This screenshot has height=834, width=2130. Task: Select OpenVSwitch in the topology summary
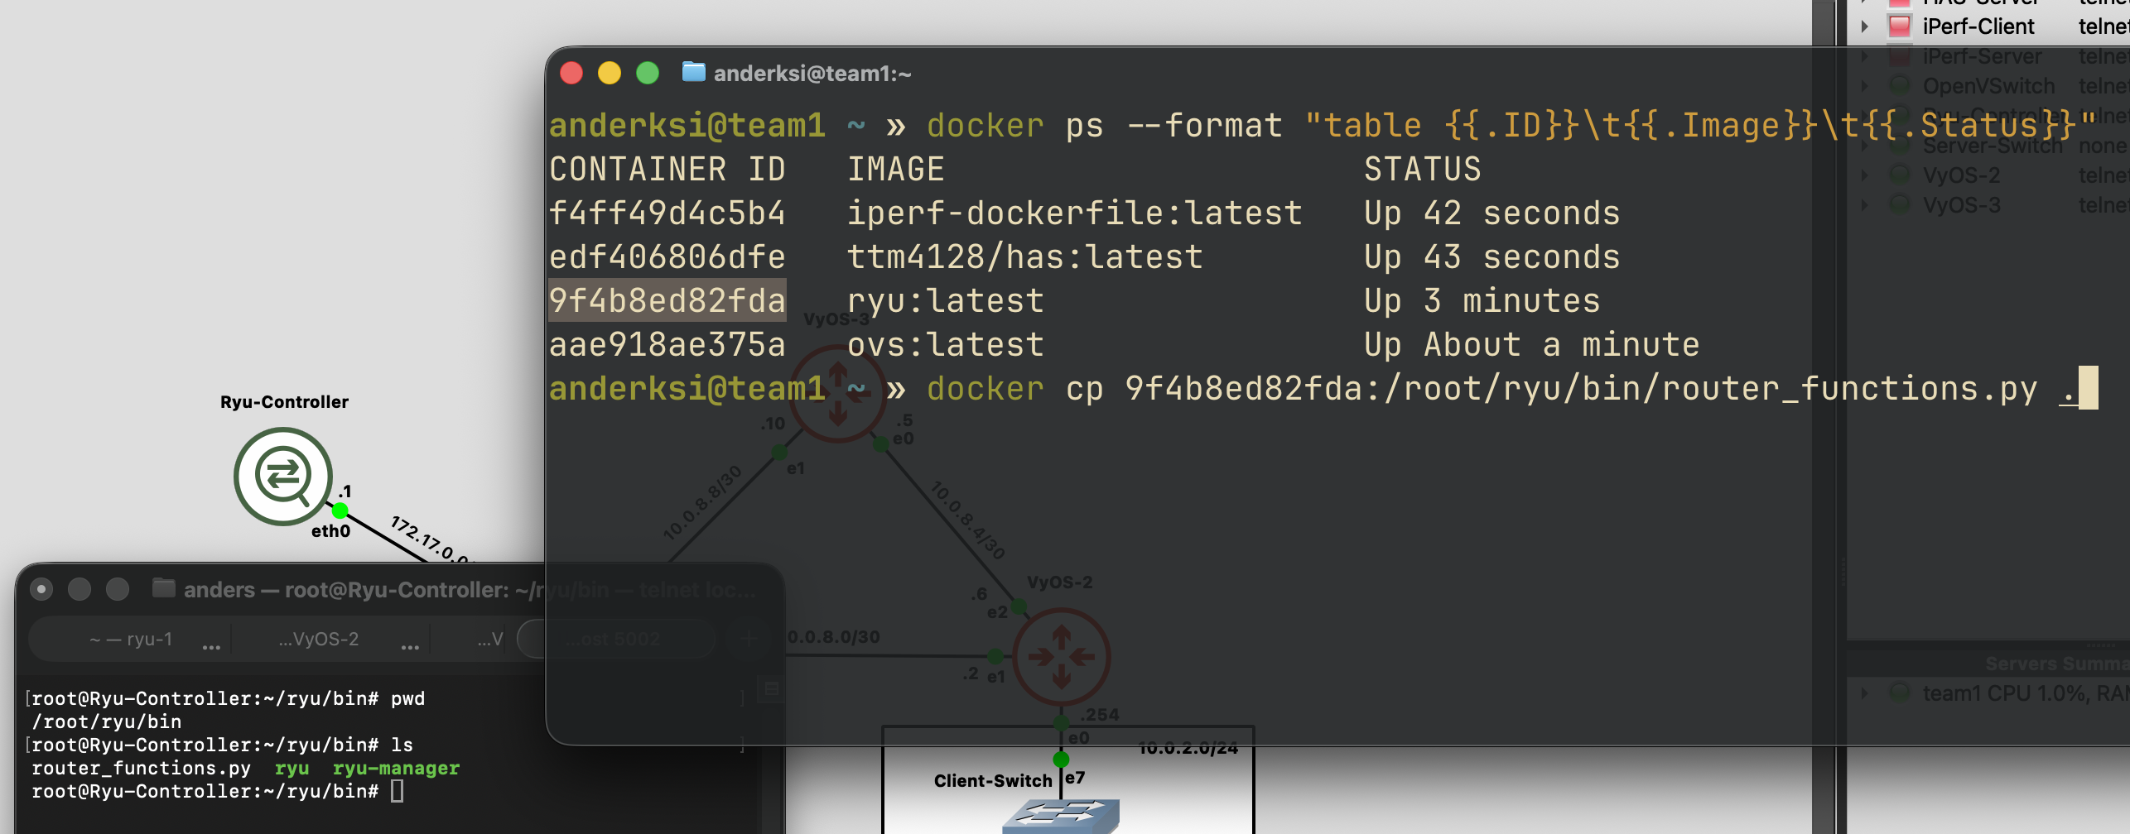(x=1988, y=86)
